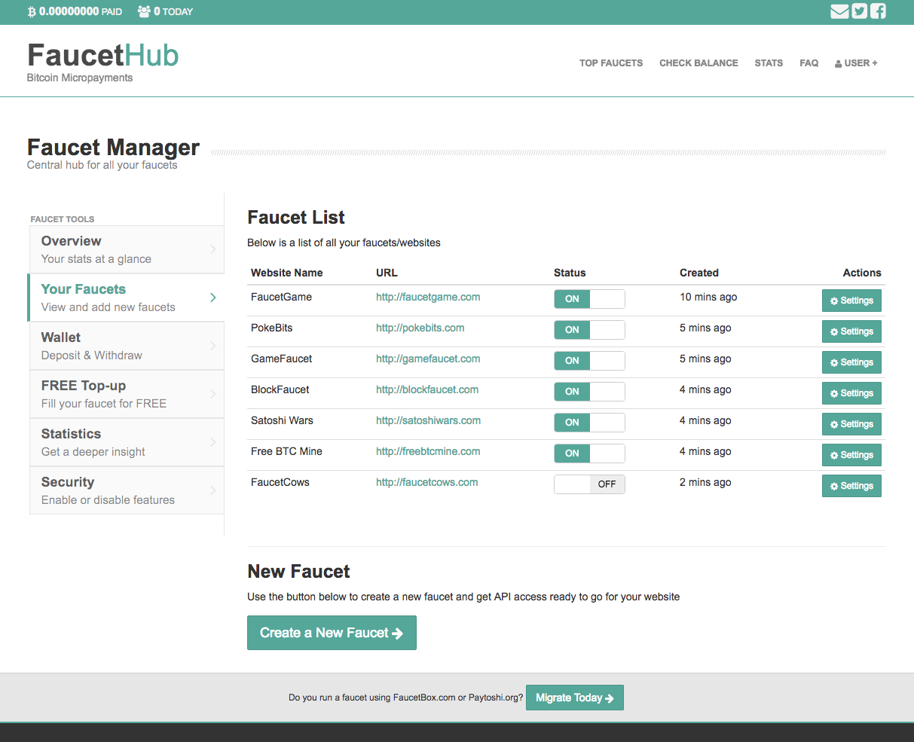Turn on the FaucetCows status switch
The height and width of the screenshot is (742, 914).
(x=589, y=484)
